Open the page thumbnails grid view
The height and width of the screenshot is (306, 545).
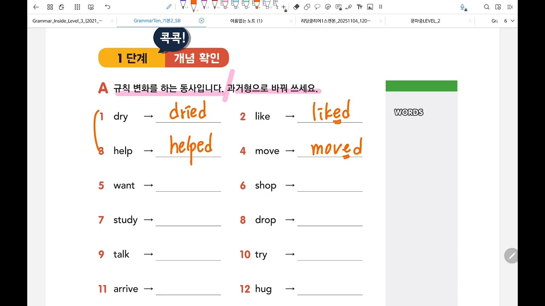50,7
